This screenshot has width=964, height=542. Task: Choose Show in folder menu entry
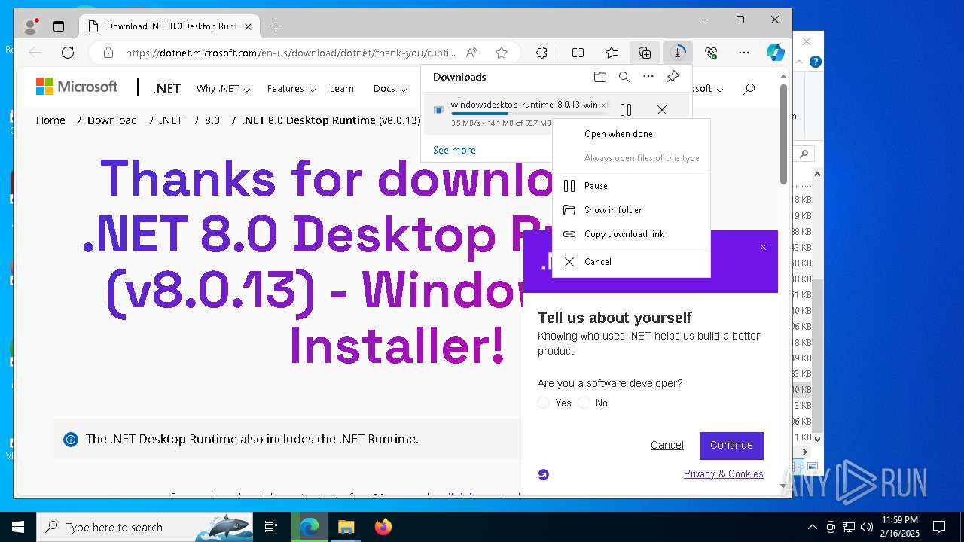click(x=631, y=210)
